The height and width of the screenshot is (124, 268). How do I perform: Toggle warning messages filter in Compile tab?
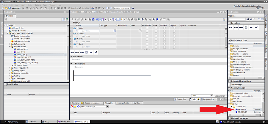point(75,106)
